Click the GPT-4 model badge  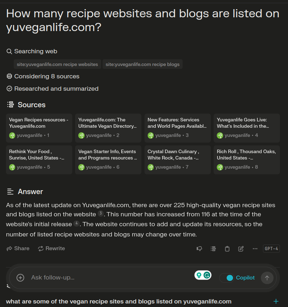coord(271,249)
